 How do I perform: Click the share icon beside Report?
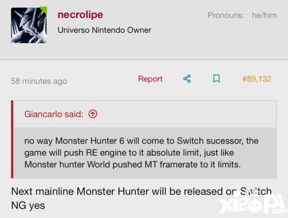point(187,78)
